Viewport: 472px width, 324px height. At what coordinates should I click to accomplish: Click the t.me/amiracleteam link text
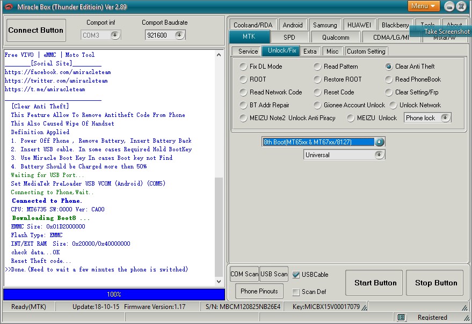(x=45, y=90)
